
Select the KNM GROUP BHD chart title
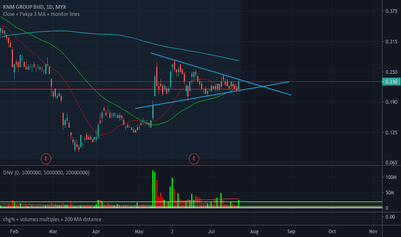34,7
